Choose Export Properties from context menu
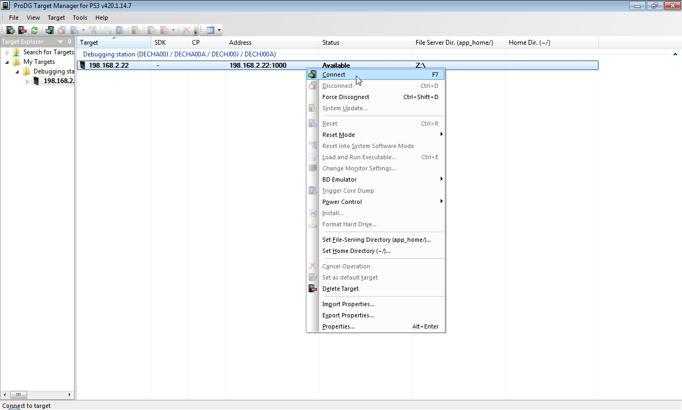 [376, 315]
